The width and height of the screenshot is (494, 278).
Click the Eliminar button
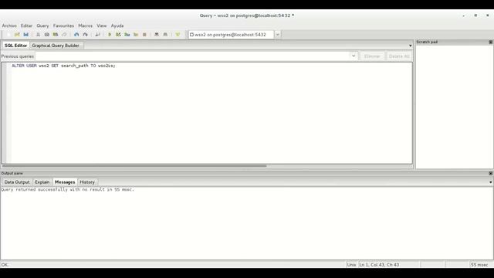point(372,56)
